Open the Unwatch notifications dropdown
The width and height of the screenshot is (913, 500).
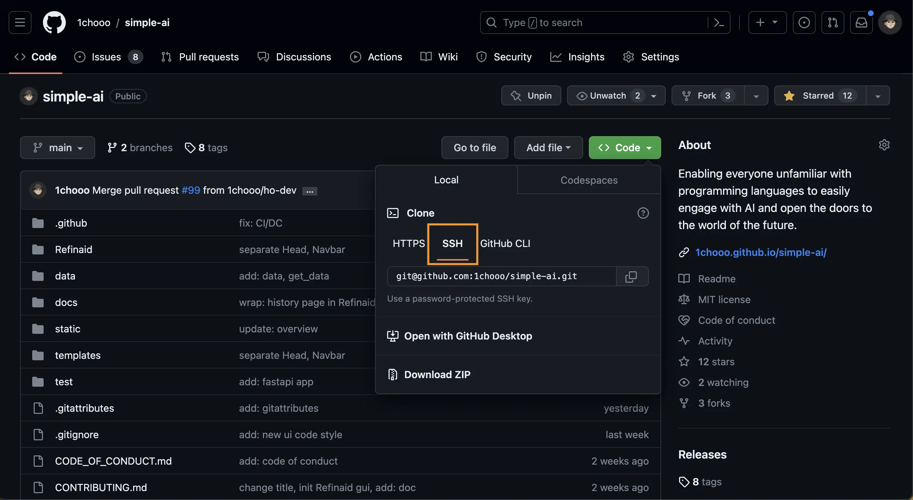pyautogui.click(x=616, y=95)
